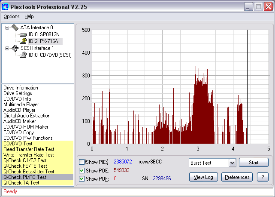Select SCSI Interface 1 label

pos(37,48)
